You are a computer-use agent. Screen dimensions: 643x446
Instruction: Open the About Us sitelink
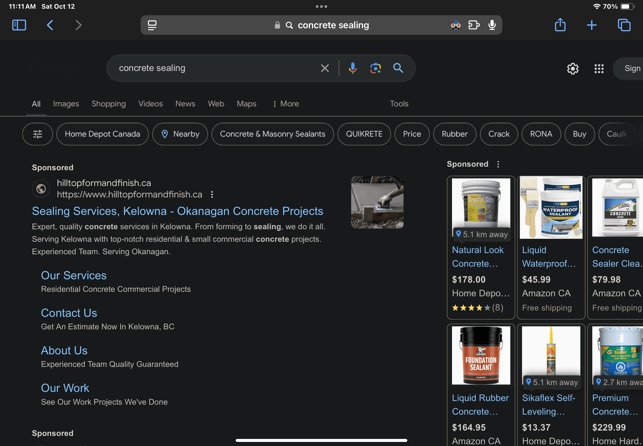(x=64, y=351)
